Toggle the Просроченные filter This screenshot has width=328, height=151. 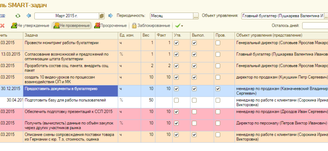110,26
